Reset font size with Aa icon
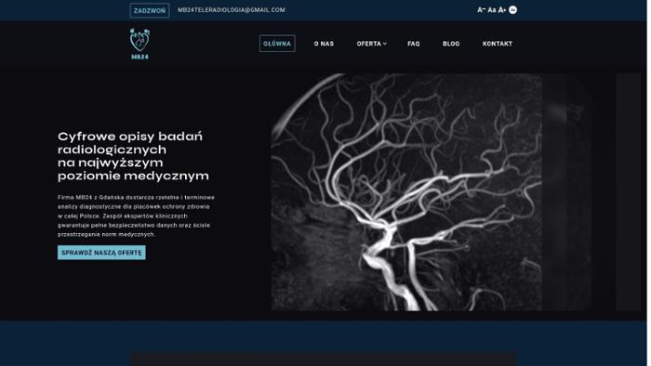 [x=492, y=10]
